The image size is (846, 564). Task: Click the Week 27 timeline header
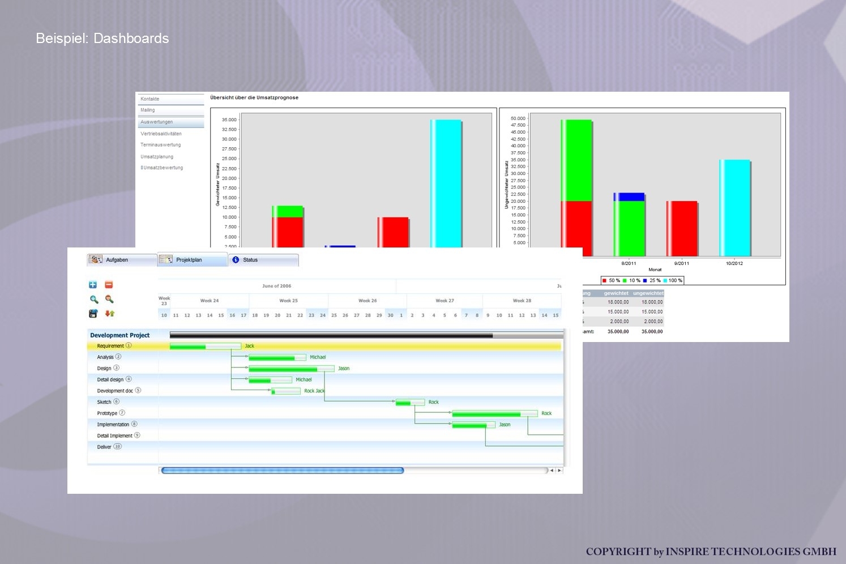coord(445,301)
